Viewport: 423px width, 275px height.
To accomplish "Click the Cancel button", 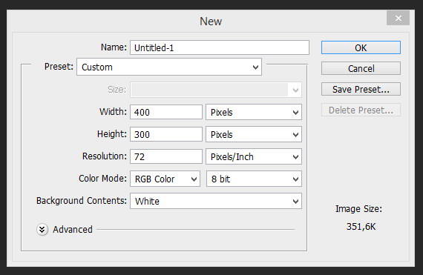I will click(x=361, y=68).
